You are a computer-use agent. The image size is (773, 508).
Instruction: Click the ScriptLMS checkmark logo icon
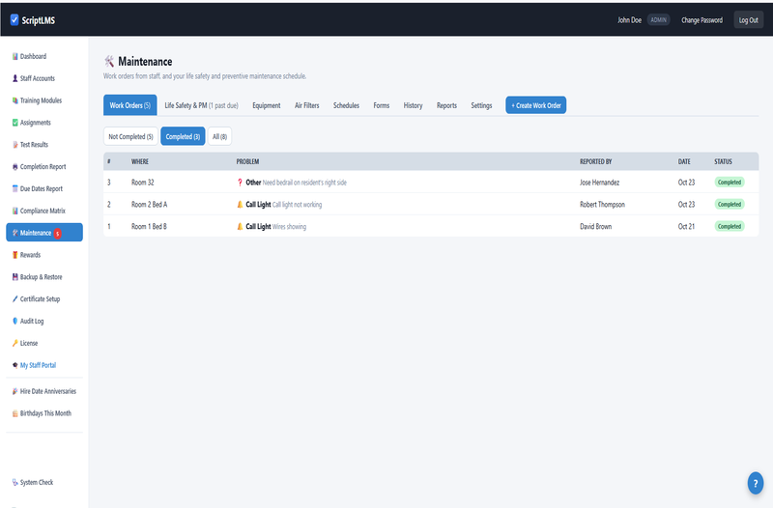pyautogui.click(x=14, y=19)
